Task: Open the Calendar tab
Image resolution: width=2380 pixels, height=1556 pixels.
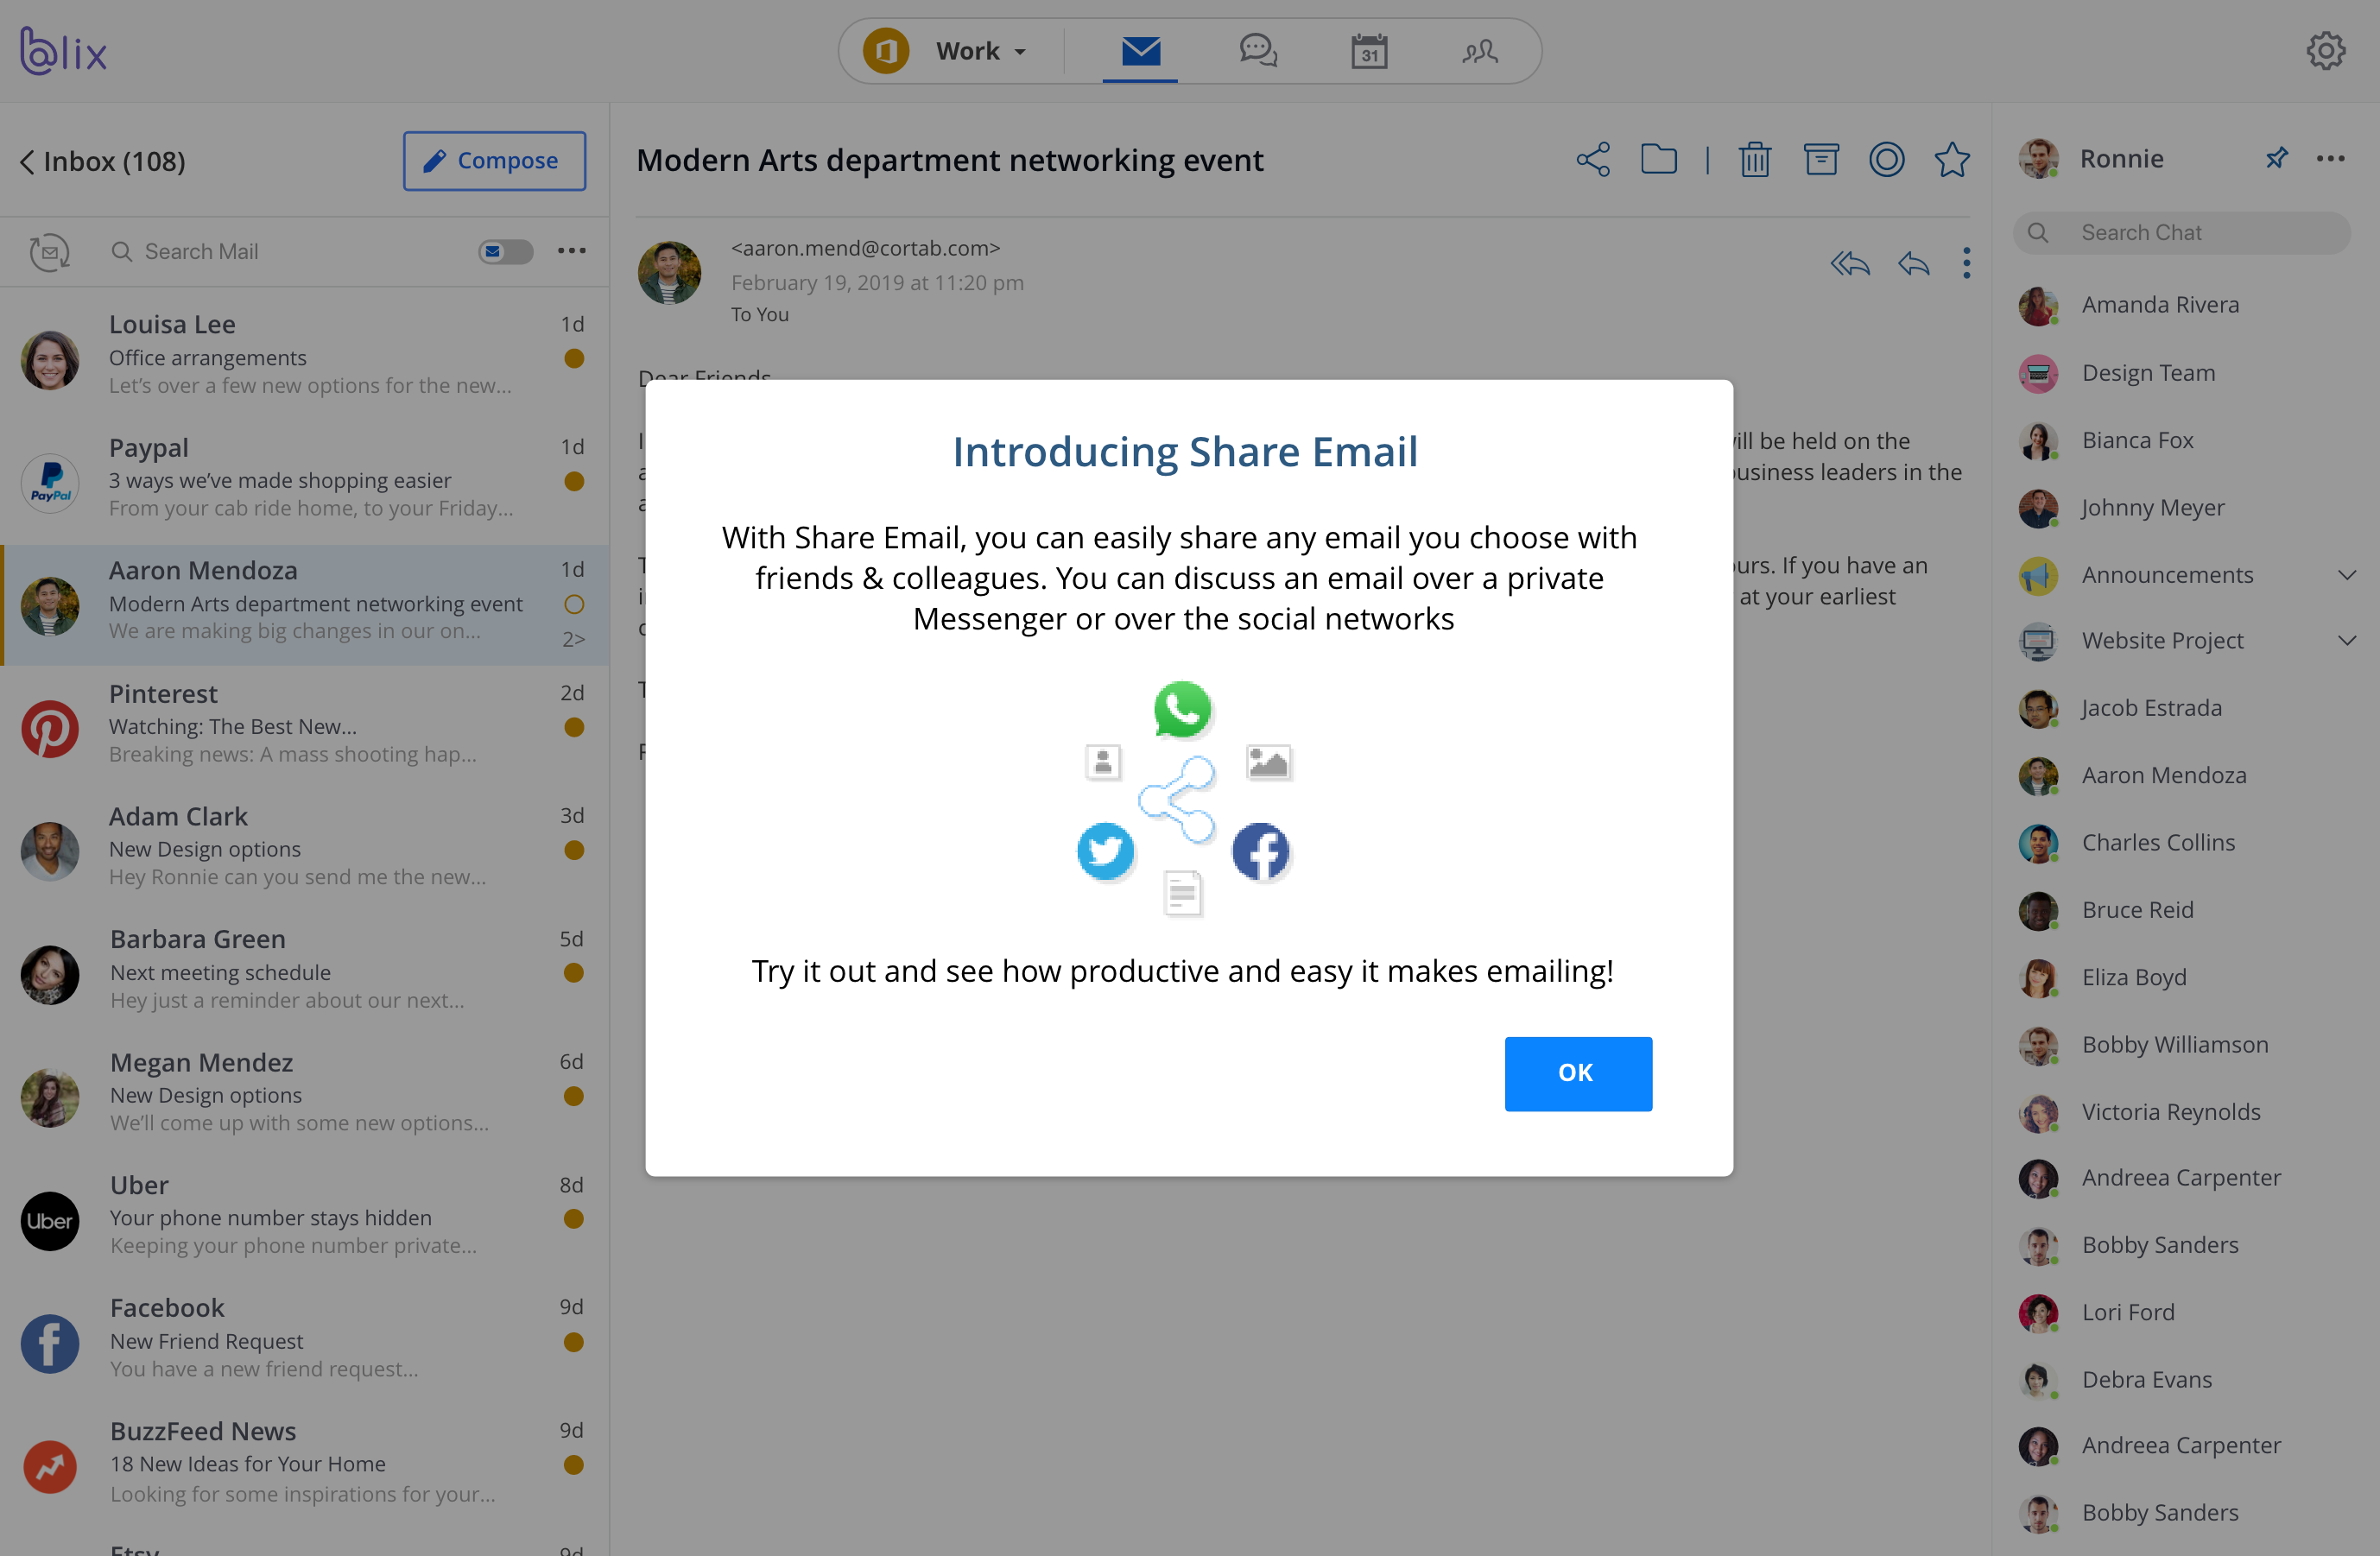Action: [x=1369, y=51]
